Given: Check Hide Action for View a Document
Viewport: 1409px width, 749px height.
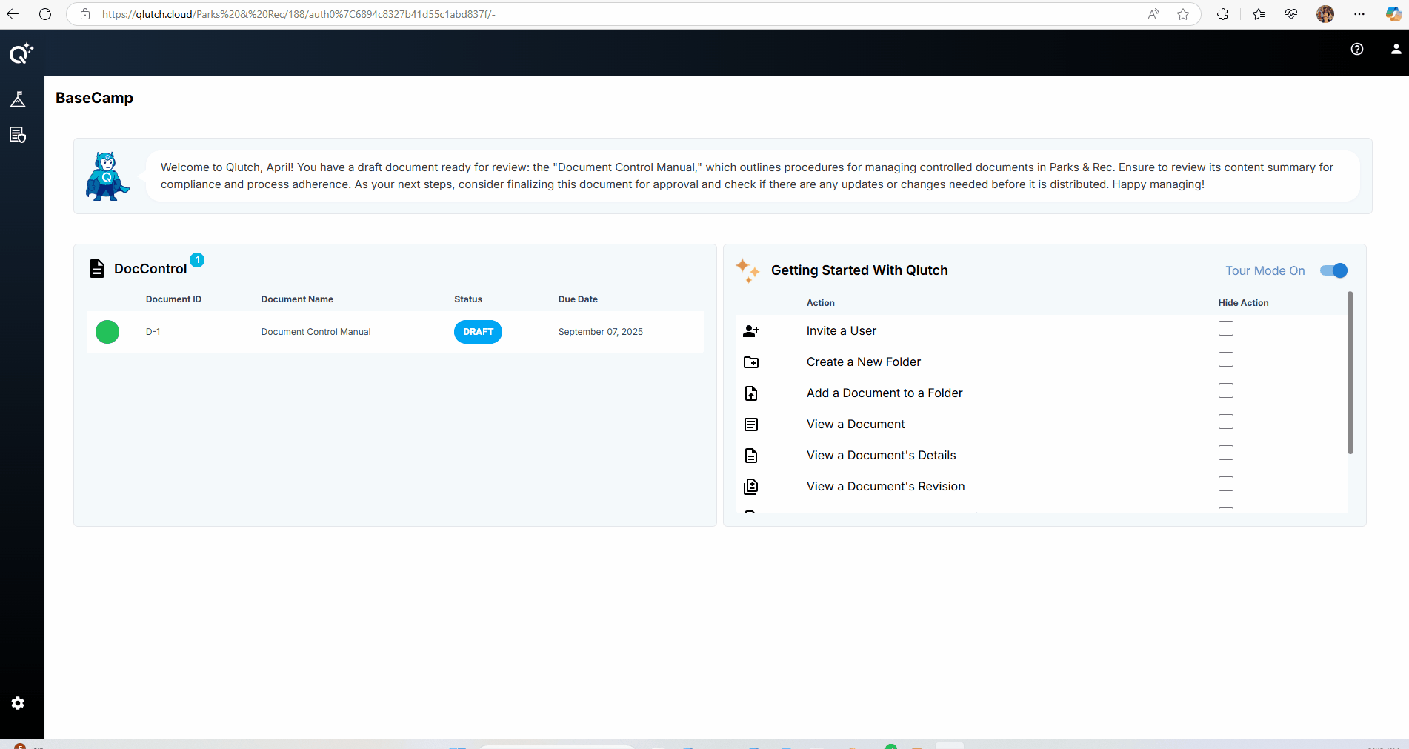Looking at the screenshot, I should coord(1226,422).
